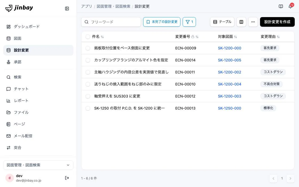Screen dimensions: 299x187
Task: Select page 1 in pagination
Action: coord(282,178)
